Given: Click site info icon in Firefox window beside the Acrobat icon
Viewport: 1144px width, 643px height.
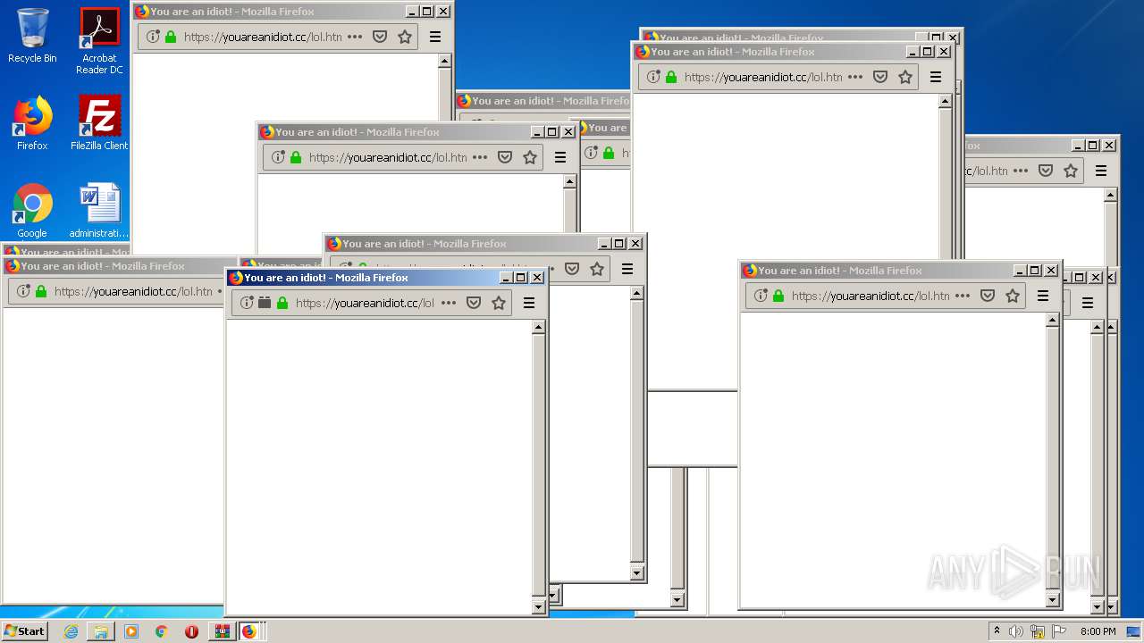Looking at the screenshot, I should (x=154, y=37).
